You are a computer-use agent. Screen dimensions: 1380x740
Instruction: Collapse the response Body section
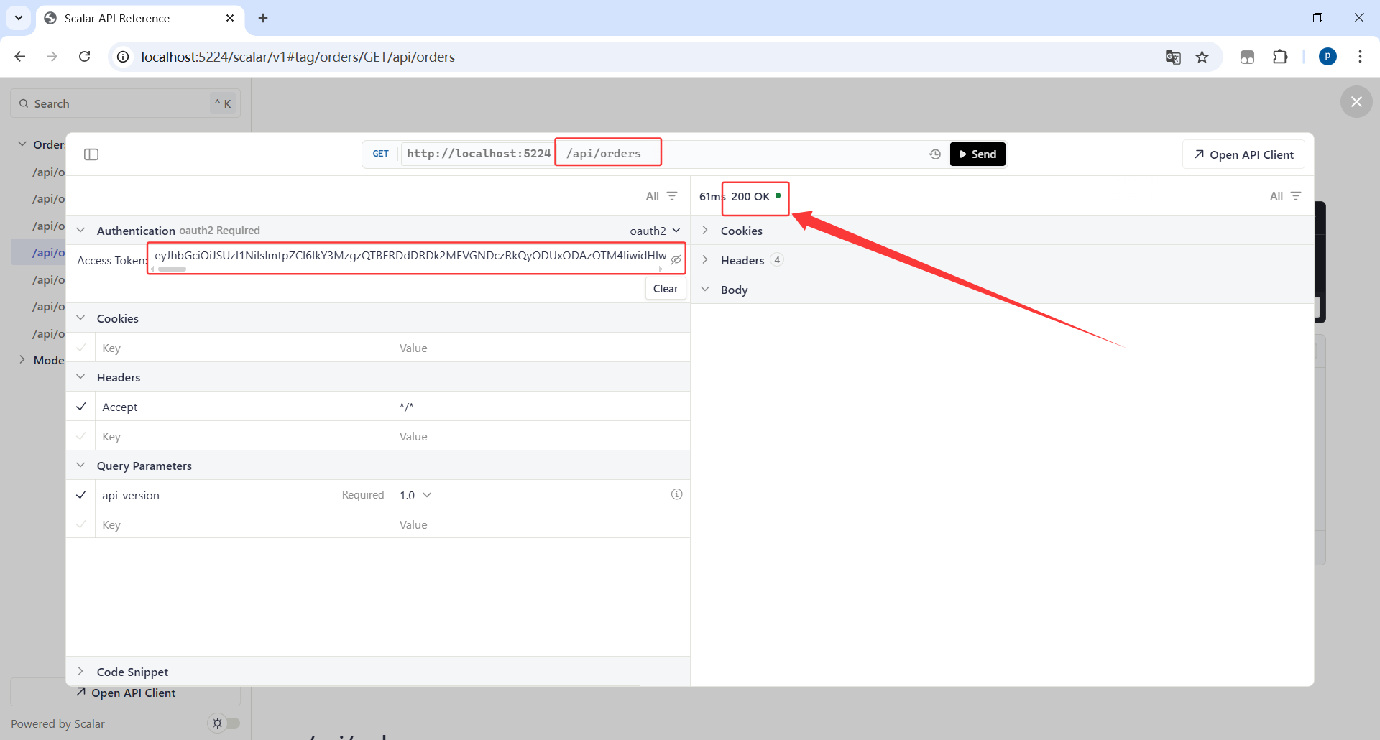tap(705, 289)
